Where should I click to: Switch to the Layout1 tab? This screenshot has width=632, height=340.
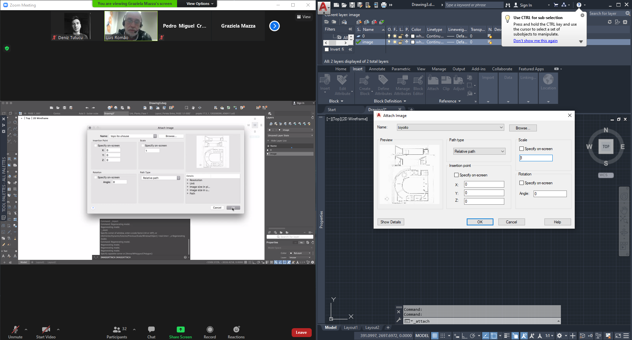coord(351,328)
